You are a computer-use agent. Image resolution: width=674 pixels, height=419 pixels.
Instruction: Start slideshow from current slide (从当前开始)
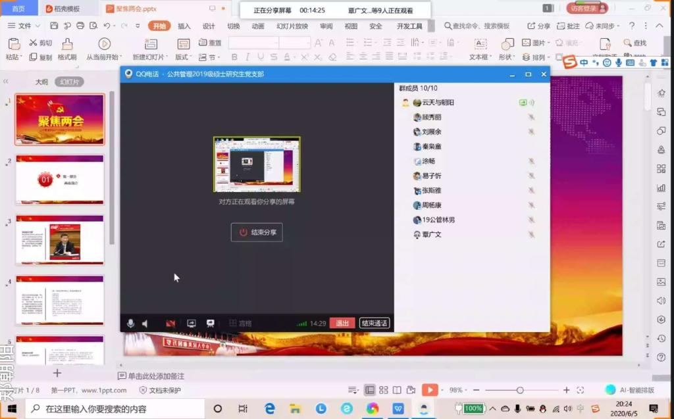[x=104, y=44]
